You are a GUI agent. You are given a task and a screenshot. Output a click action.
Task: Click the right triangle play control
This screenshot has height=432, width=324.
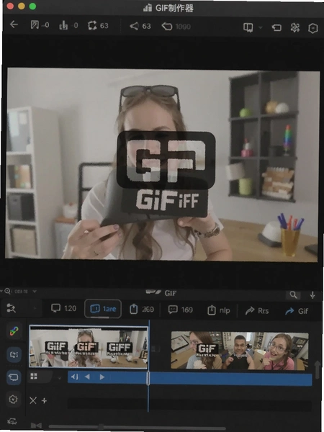coord(102,377)
